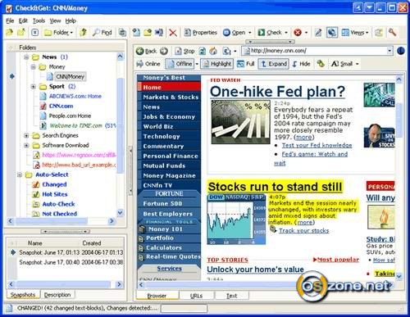Switch to the Description tab
This screenshot has height=317, width=410.
57,295
